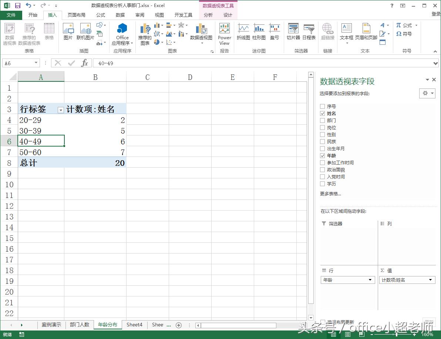Open Power View report icon
The image size is (441, 339).
tap(224, 34)
